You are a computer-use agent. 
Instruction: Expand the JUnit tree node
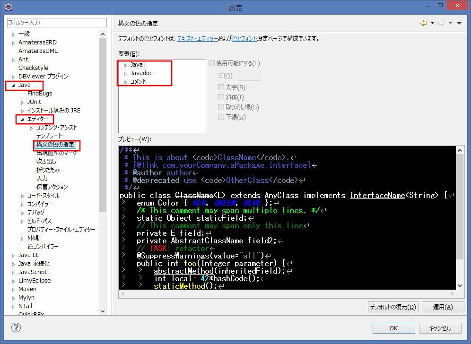22,103
